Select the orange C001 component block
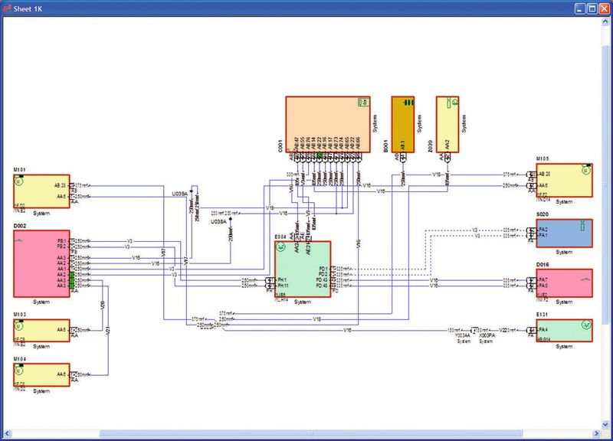Viewport: 613px width, 441px height. click(328, 125)
